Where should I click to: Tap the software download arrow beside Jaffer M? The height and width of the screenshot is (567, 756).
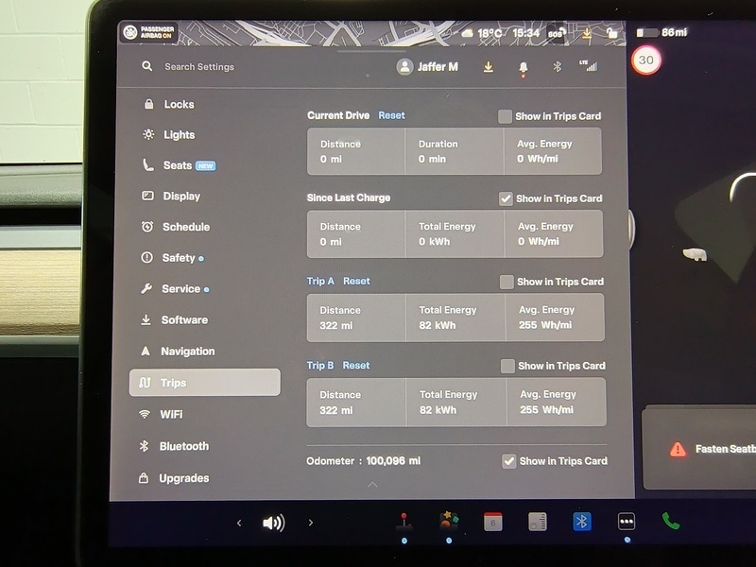click(x=488, y=67)
